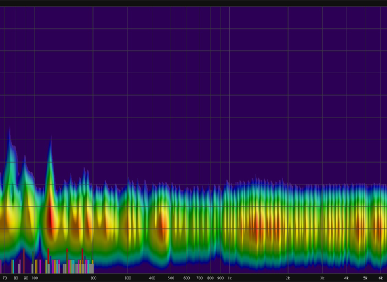Click the 3k frequency axis label
The height and width of the screenshot is (282, 387).
(322, 278)
